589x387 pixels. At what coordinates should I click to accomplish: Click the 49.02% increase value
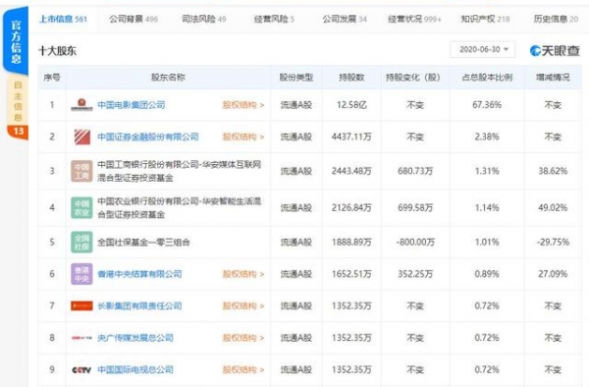(553, 208)
